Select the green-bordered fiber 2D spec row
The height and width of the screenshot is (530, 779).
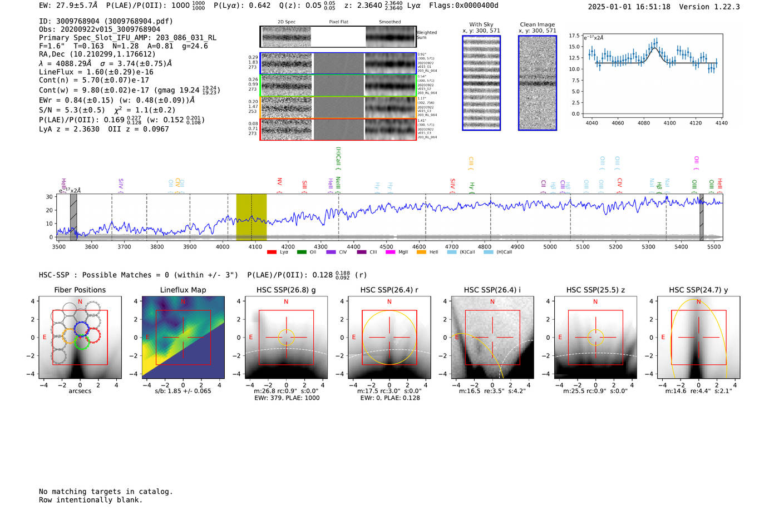pos(338,85)
